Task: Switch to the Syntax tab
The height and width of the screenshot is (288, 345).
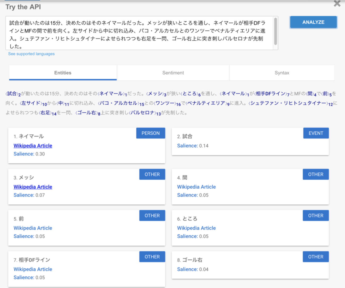Action: (x=282, y=73)
